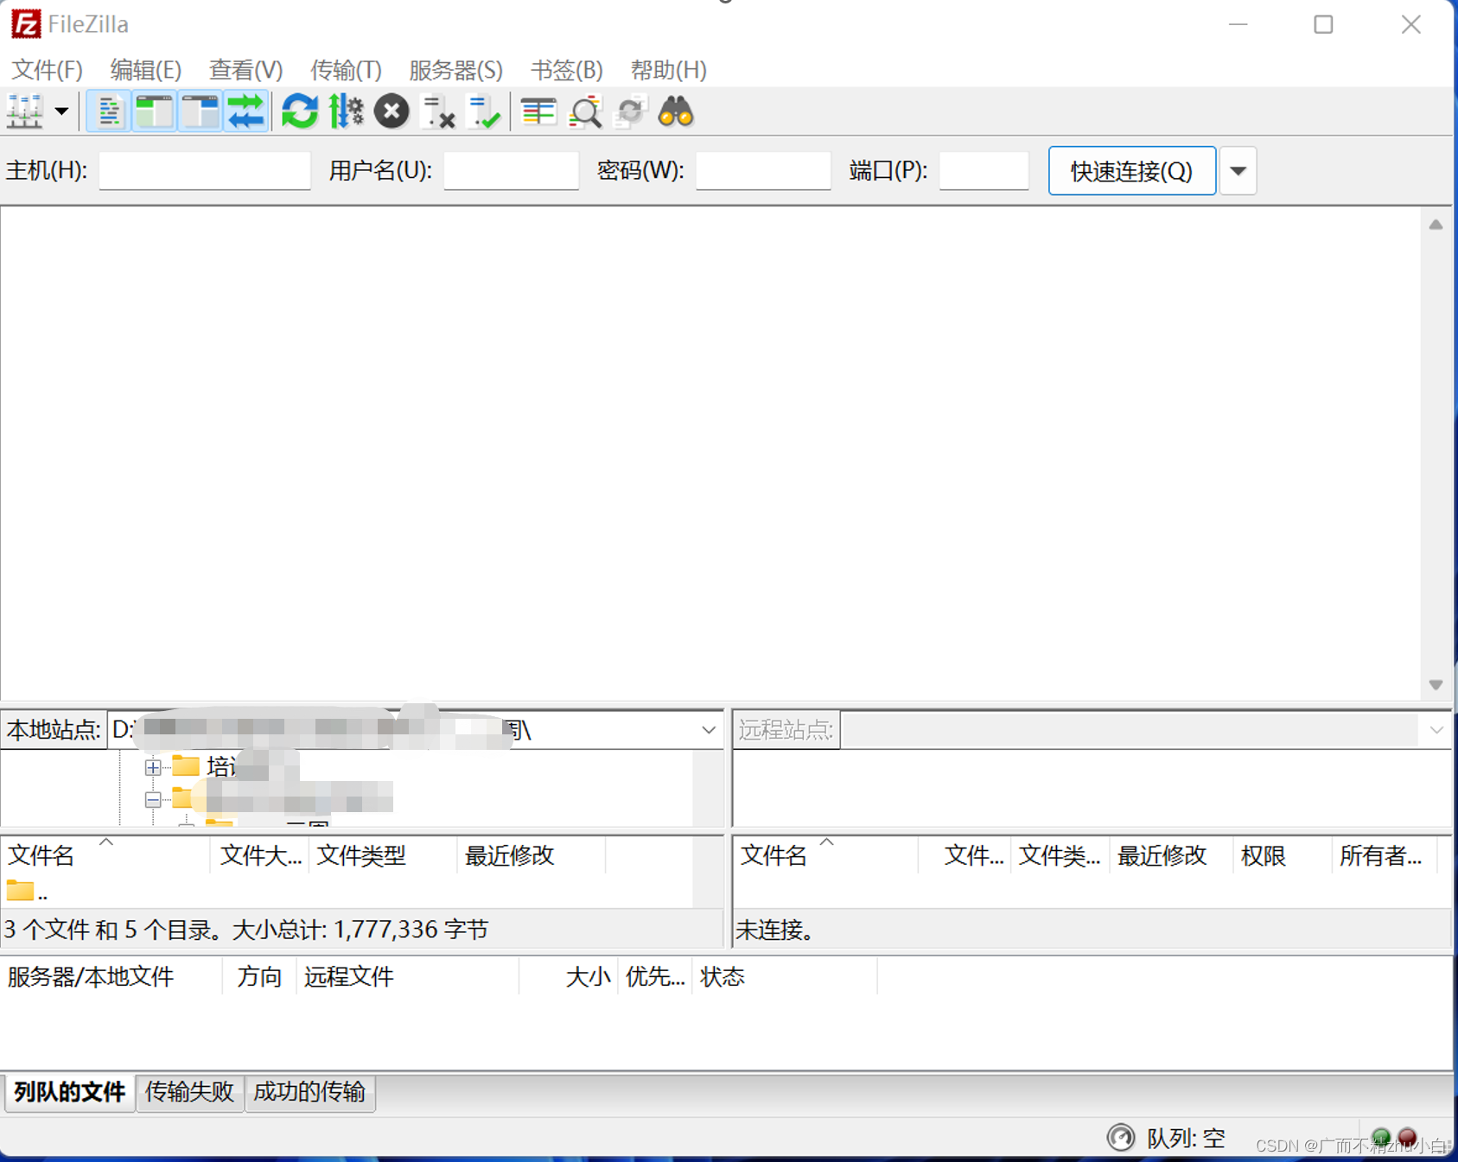Open the Site Manager dropdown arrow
1458x1162 pixels.
tap(61, 111)
